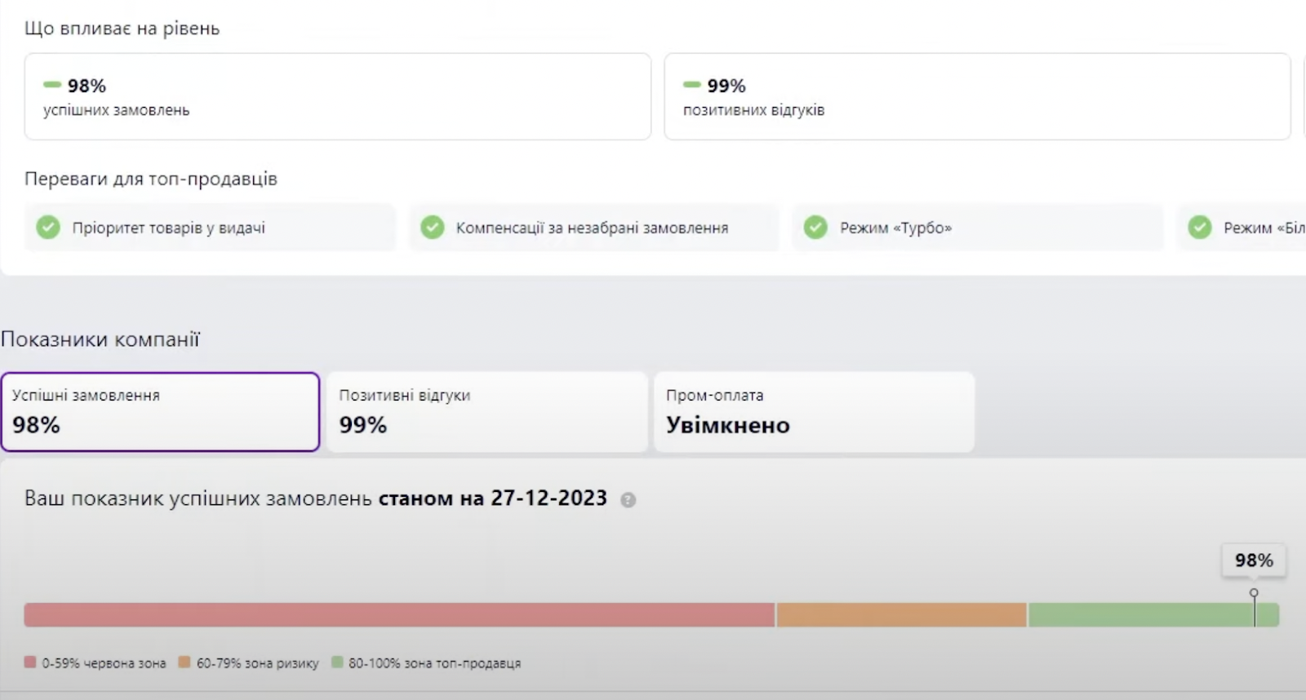The height and width of the screenshot is (700, 1306).
Task: Open help icon next to 27-12-2023 date
Action: (628, 500)
